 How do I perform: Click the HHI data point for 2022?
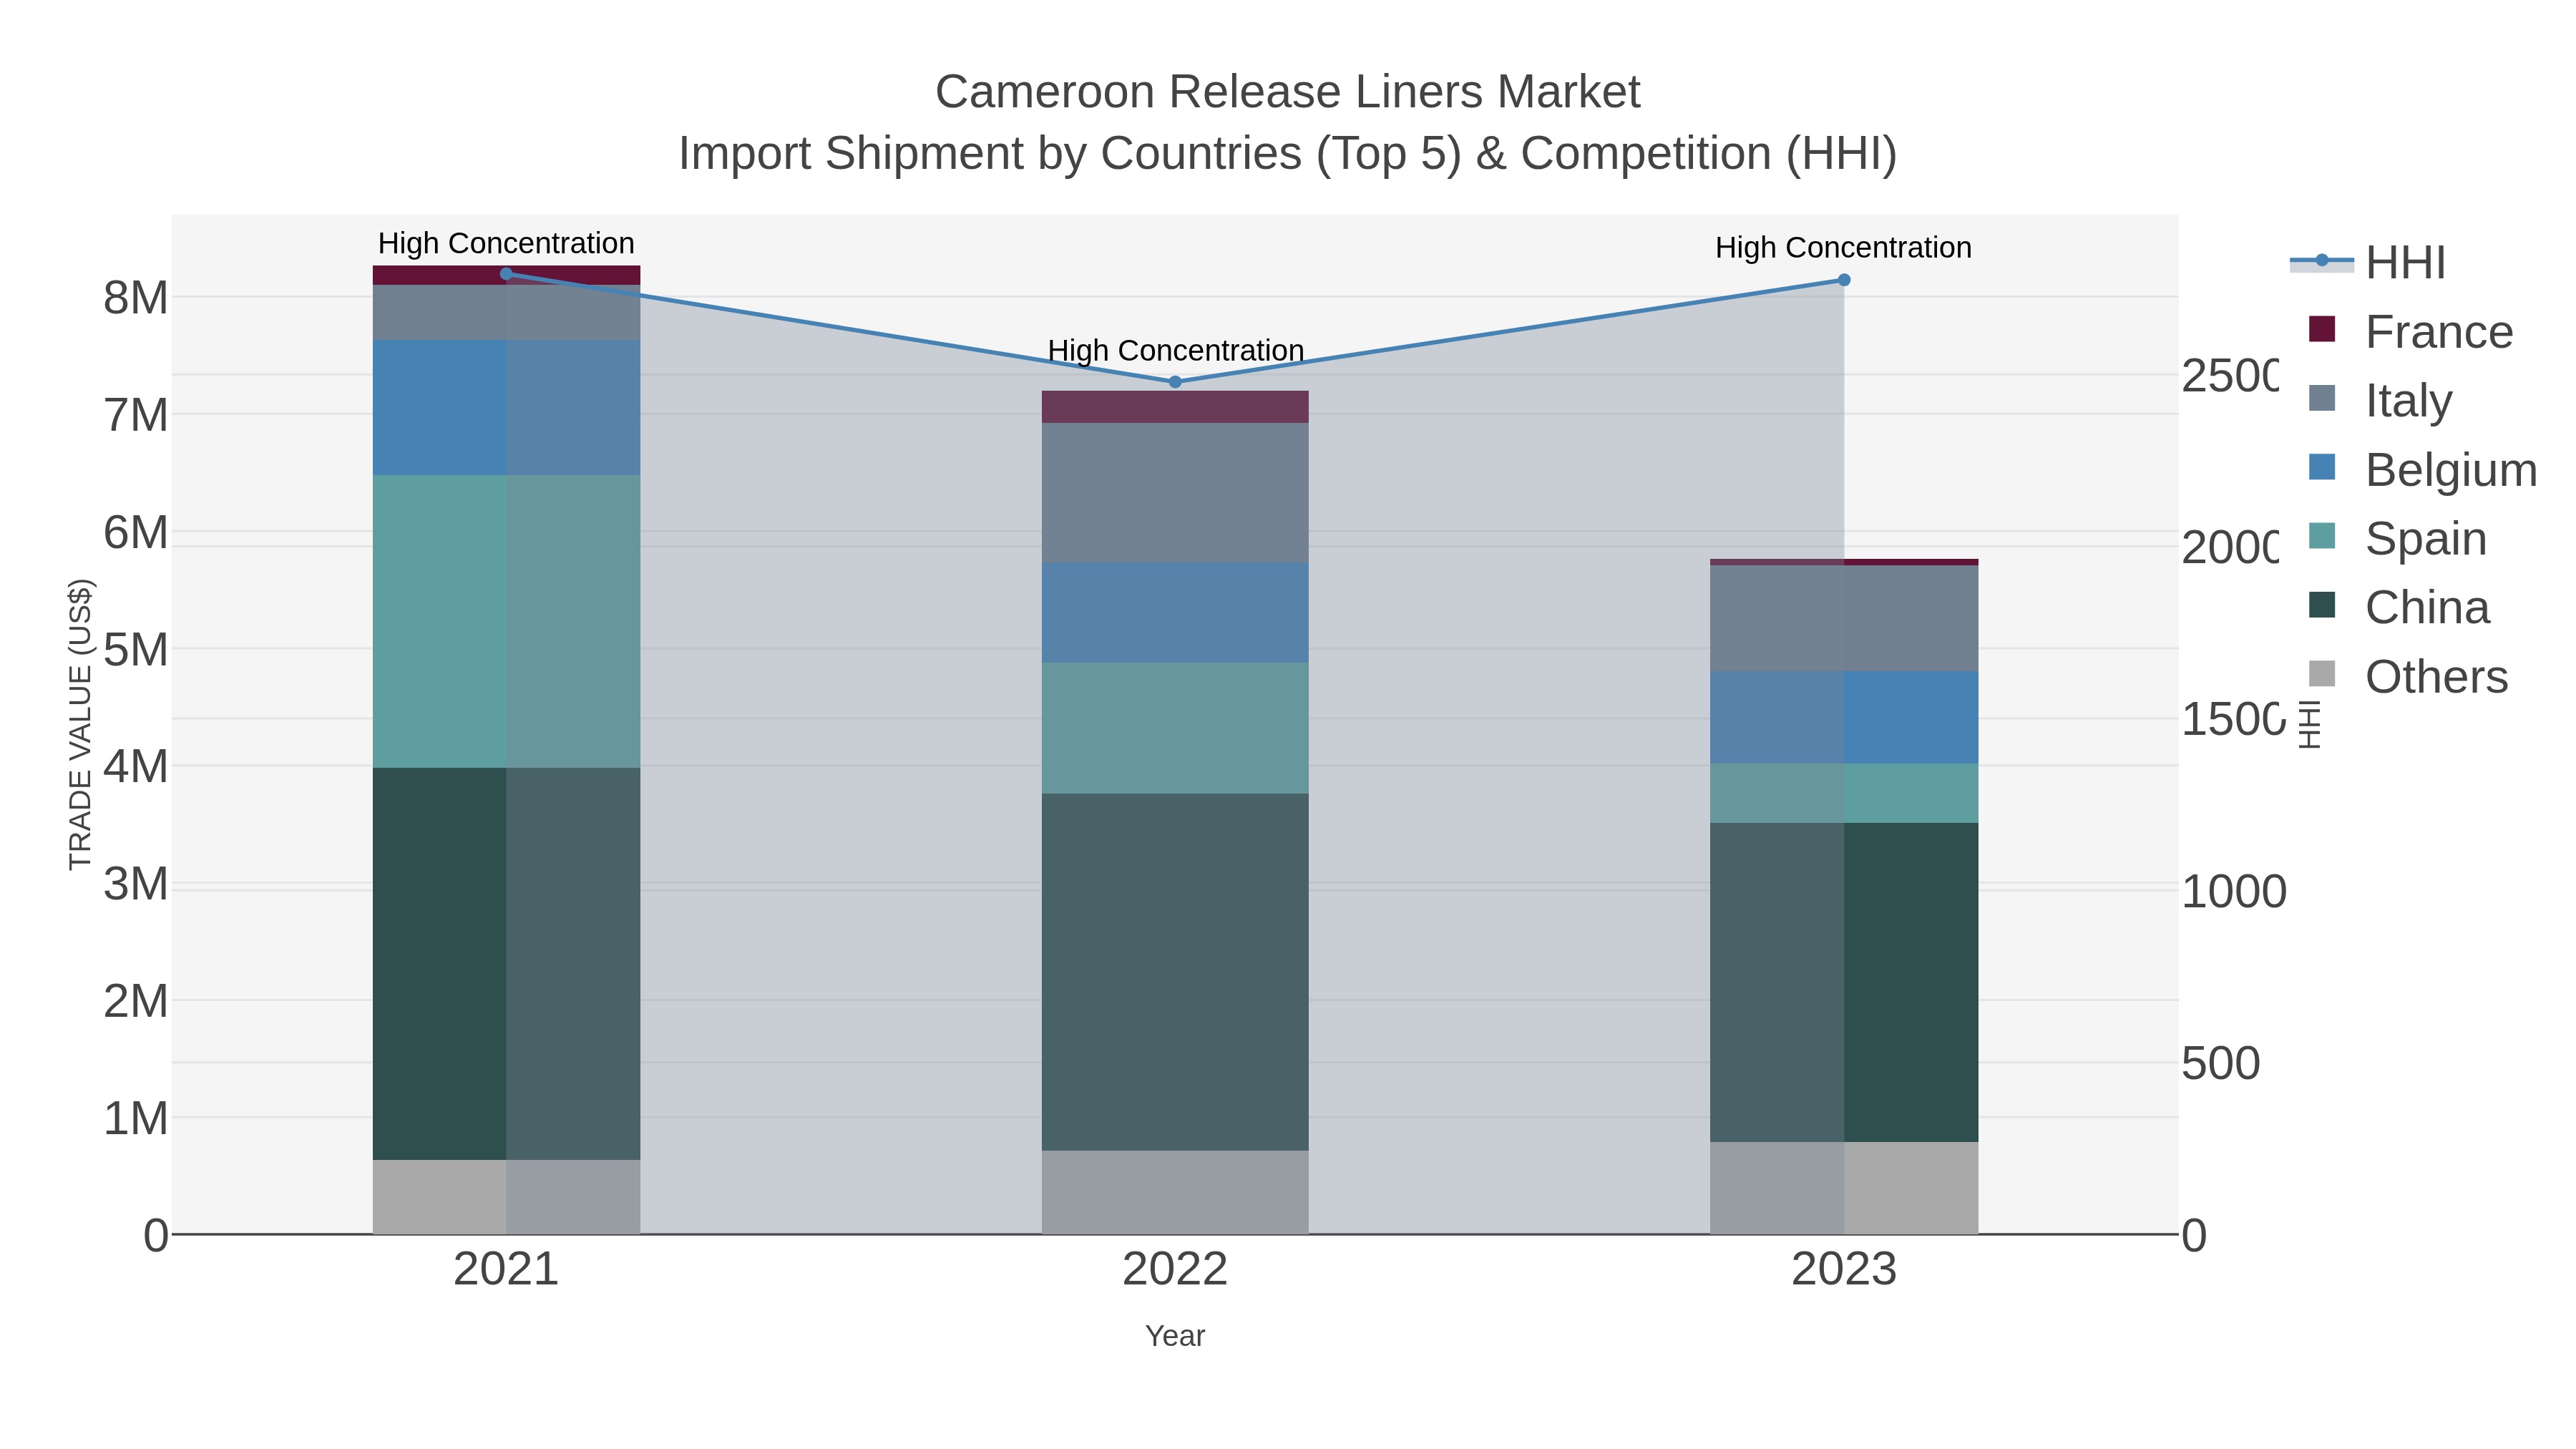[1175, 382]
